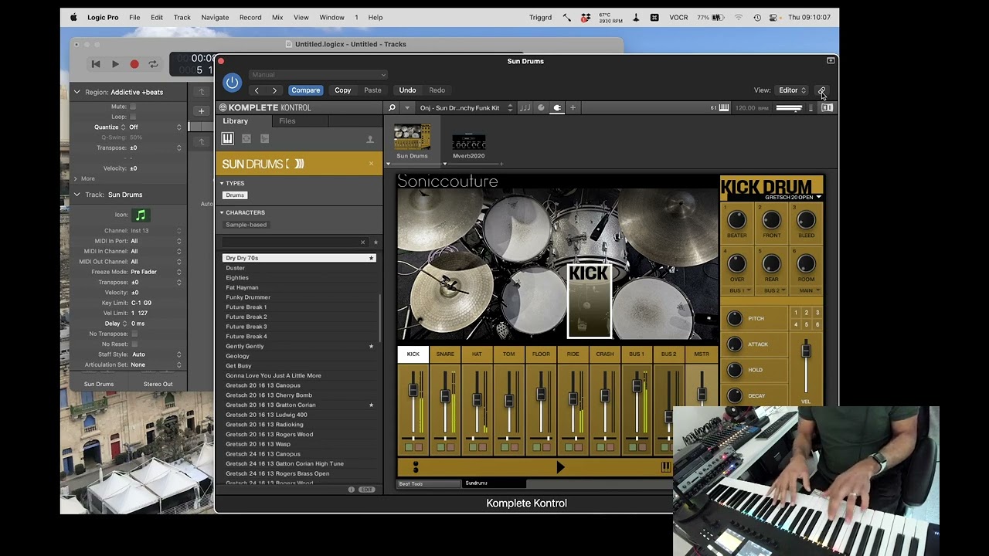Viewport: 989px width, 556px height.
Task: Select the instruments keyboard icon in Library
Action: [227, 139]
